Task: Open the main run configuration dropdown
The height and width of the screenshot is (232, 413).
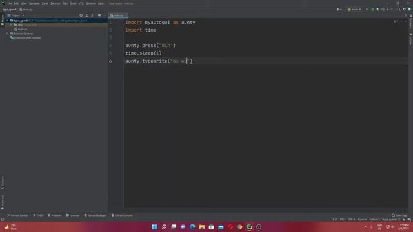Action: pyautogui.click(x=354, y=9)
